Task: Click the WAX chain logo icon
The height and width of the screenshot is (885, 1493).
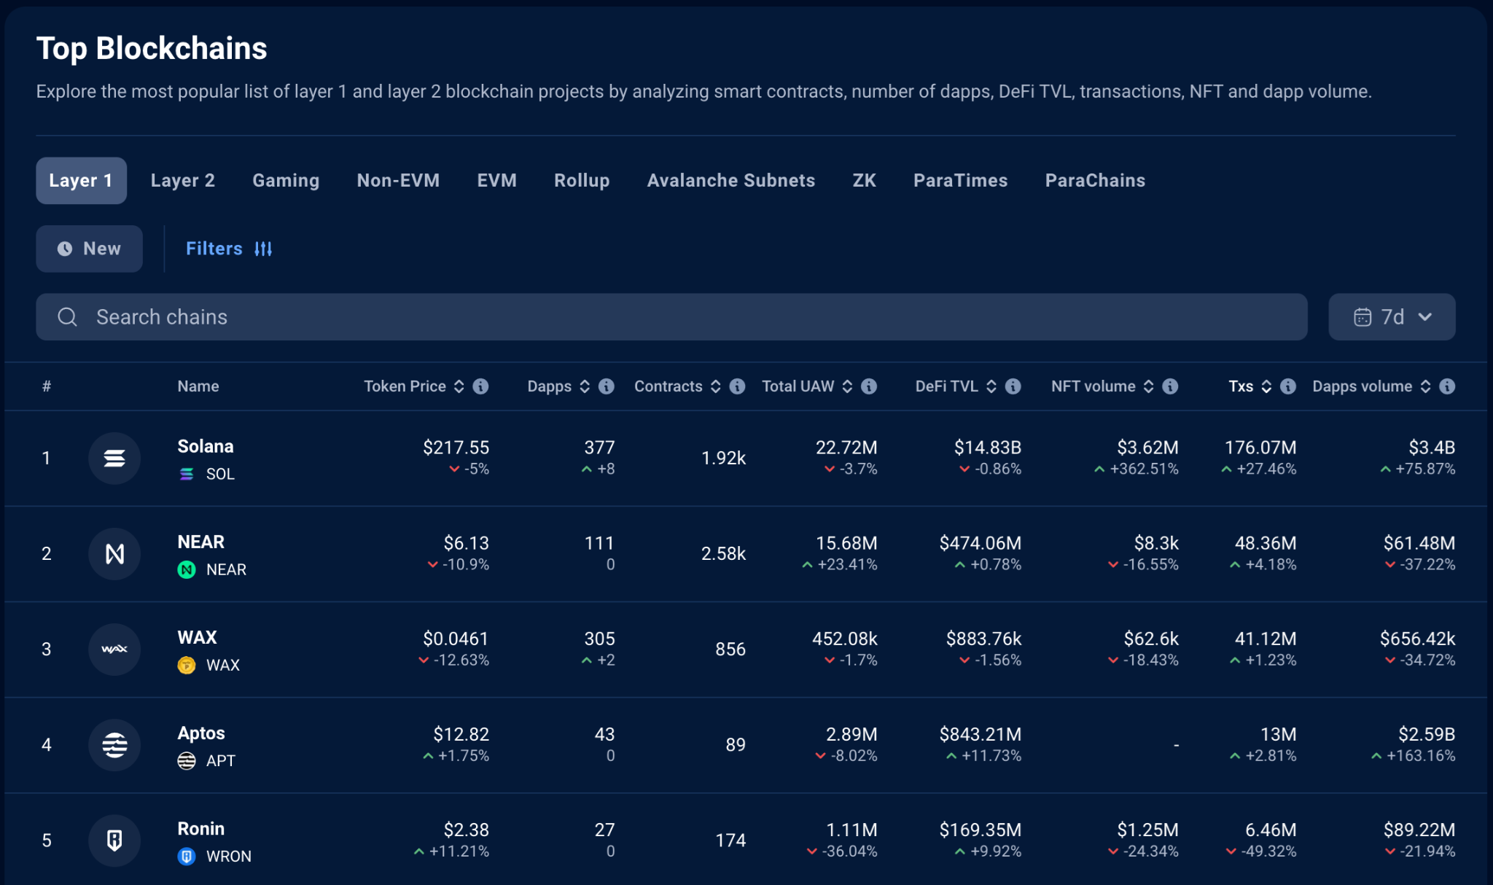Action: click(114, 649)
